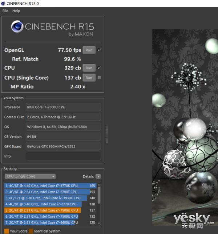Run the CPU benchmark
The height and width of the screenshot is (234, 218).
click(x=89, y=68)
